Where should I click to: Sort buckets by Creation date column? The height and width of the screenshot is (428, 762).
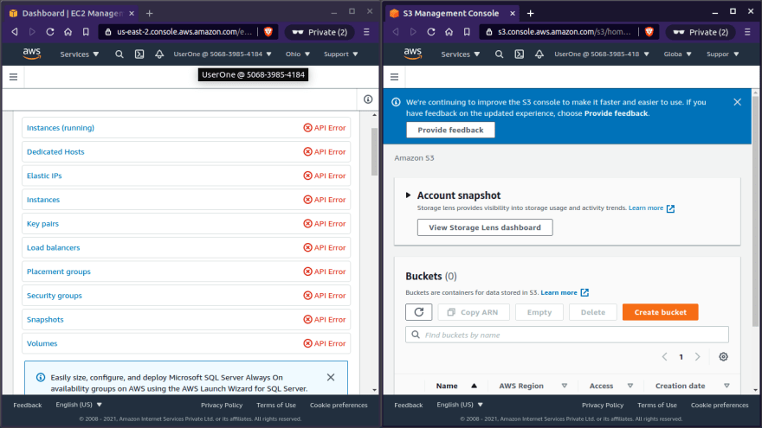692,386
